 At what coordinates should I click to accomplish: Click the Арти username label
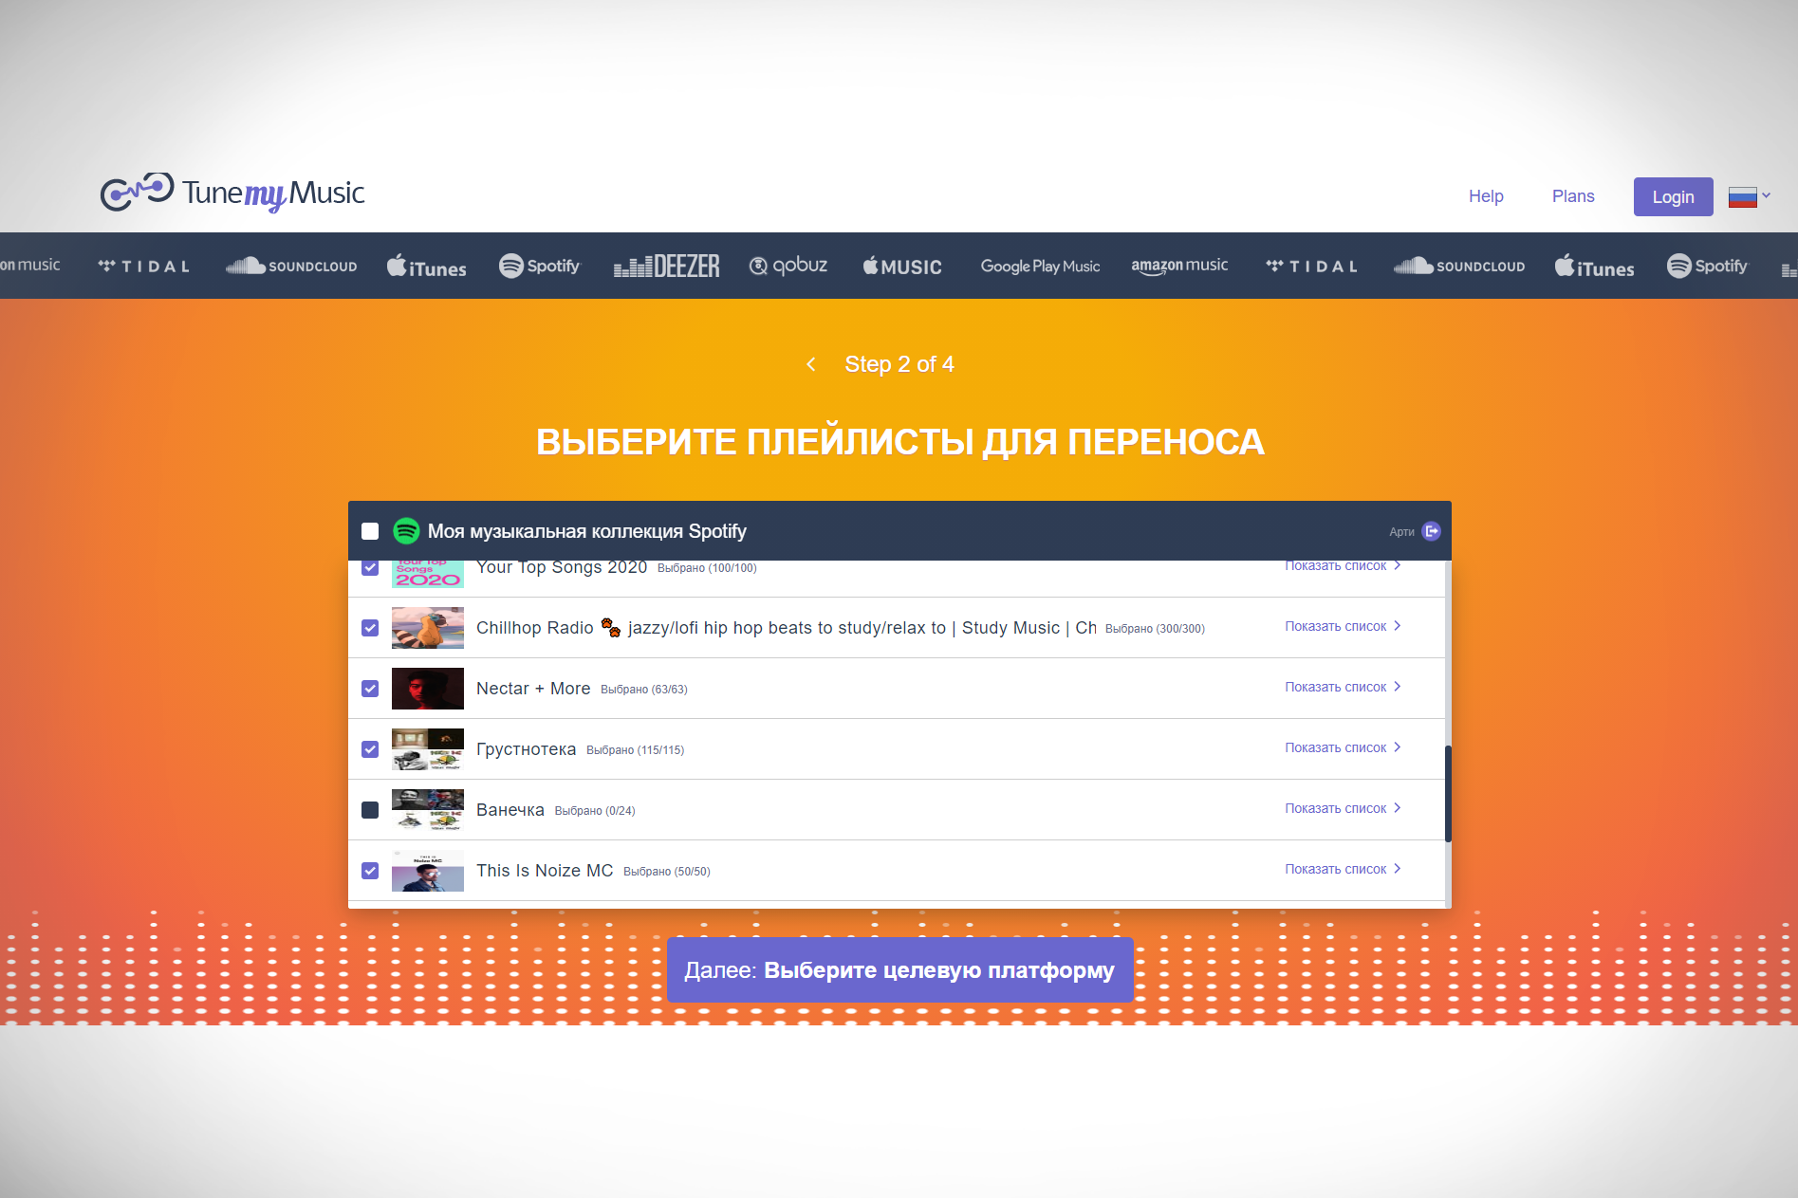(1401, 532)
